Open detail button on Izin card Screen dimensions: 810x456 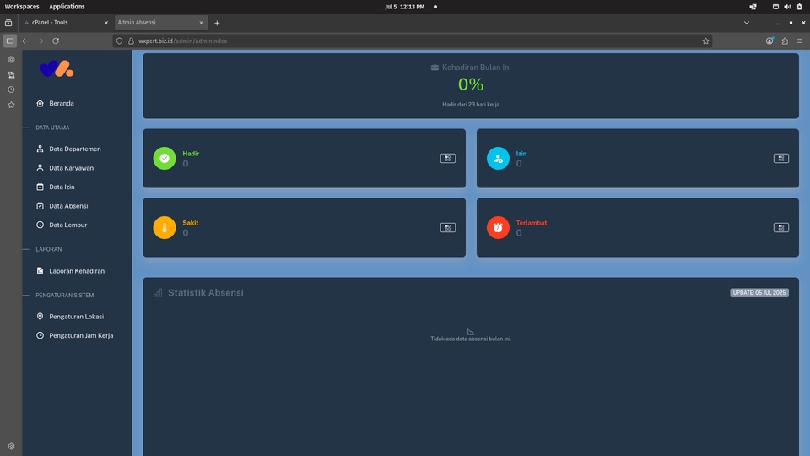(781, 158)
